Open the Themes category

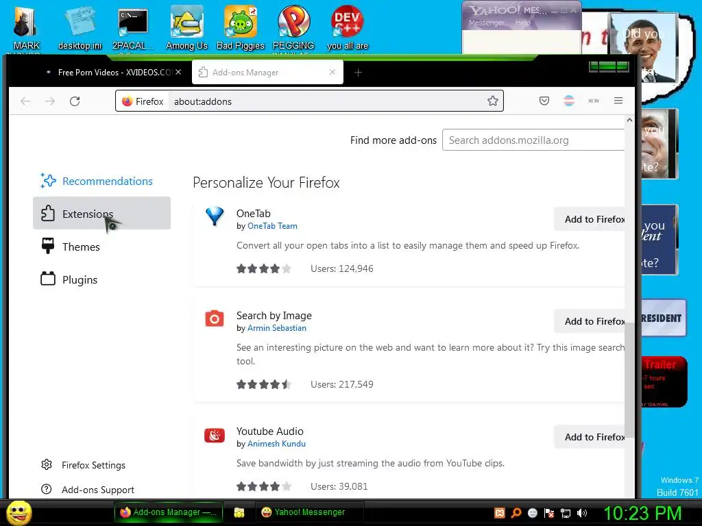(101, 247)
